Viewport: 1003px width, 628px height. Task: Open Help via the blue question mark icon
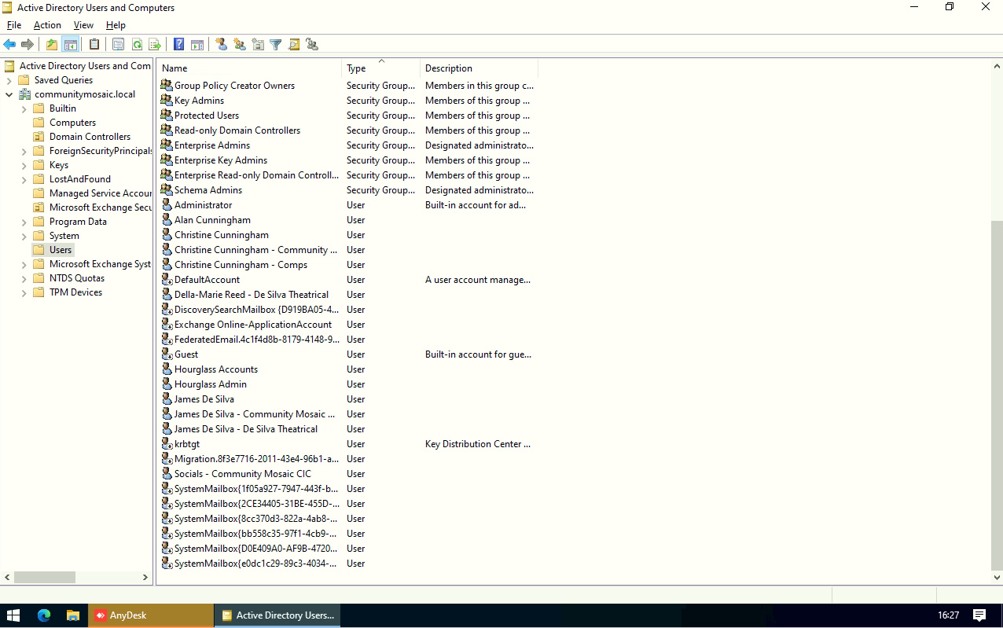pyautogui.click(x=179, y=45)
